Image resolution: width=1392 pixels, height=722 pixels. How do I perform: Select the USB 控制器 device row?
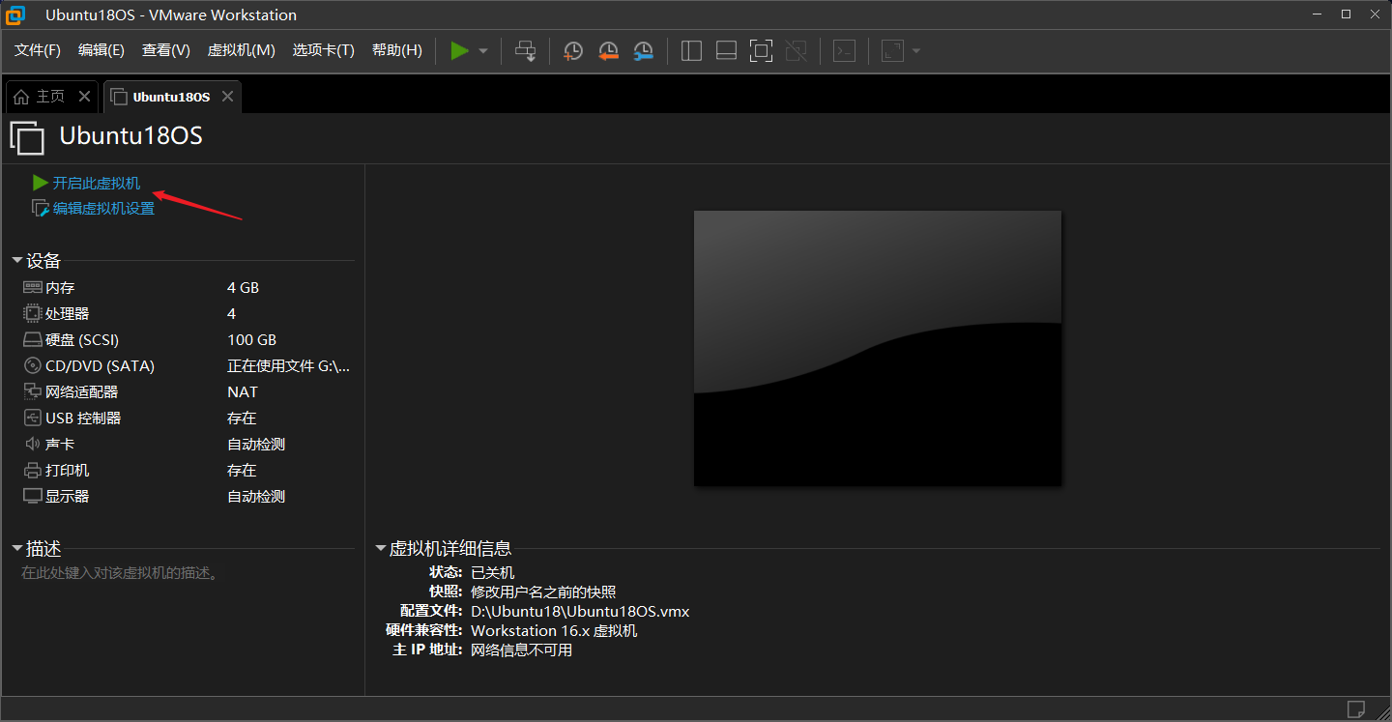pos(187,419)
